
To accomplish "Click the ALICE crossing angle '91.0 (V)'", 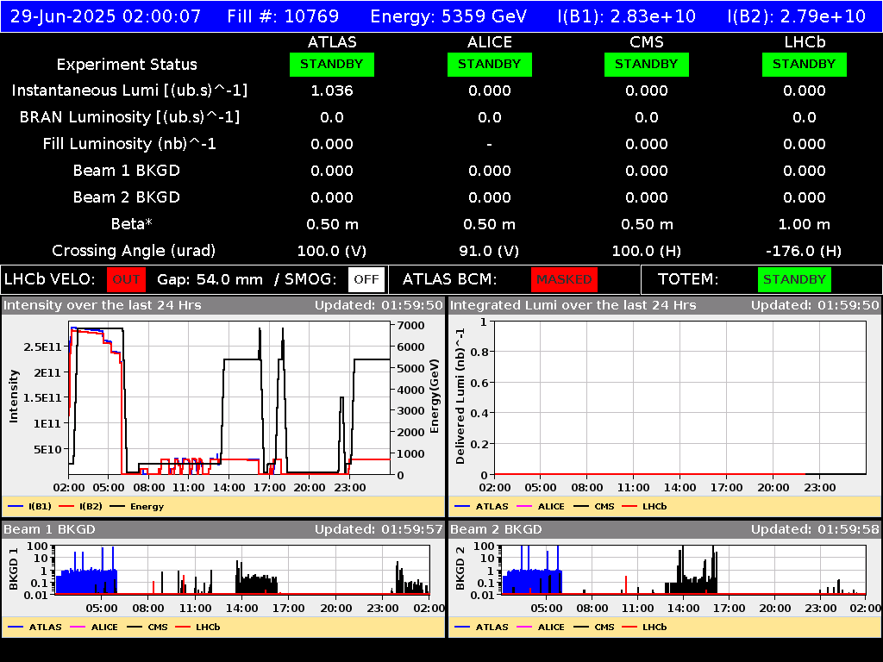I will pyautogui.click(x=490, y=251).
